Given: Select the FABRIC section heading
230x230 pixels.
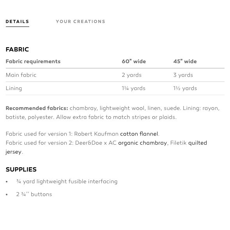Looking at the screenshot, I should (17, 50).
